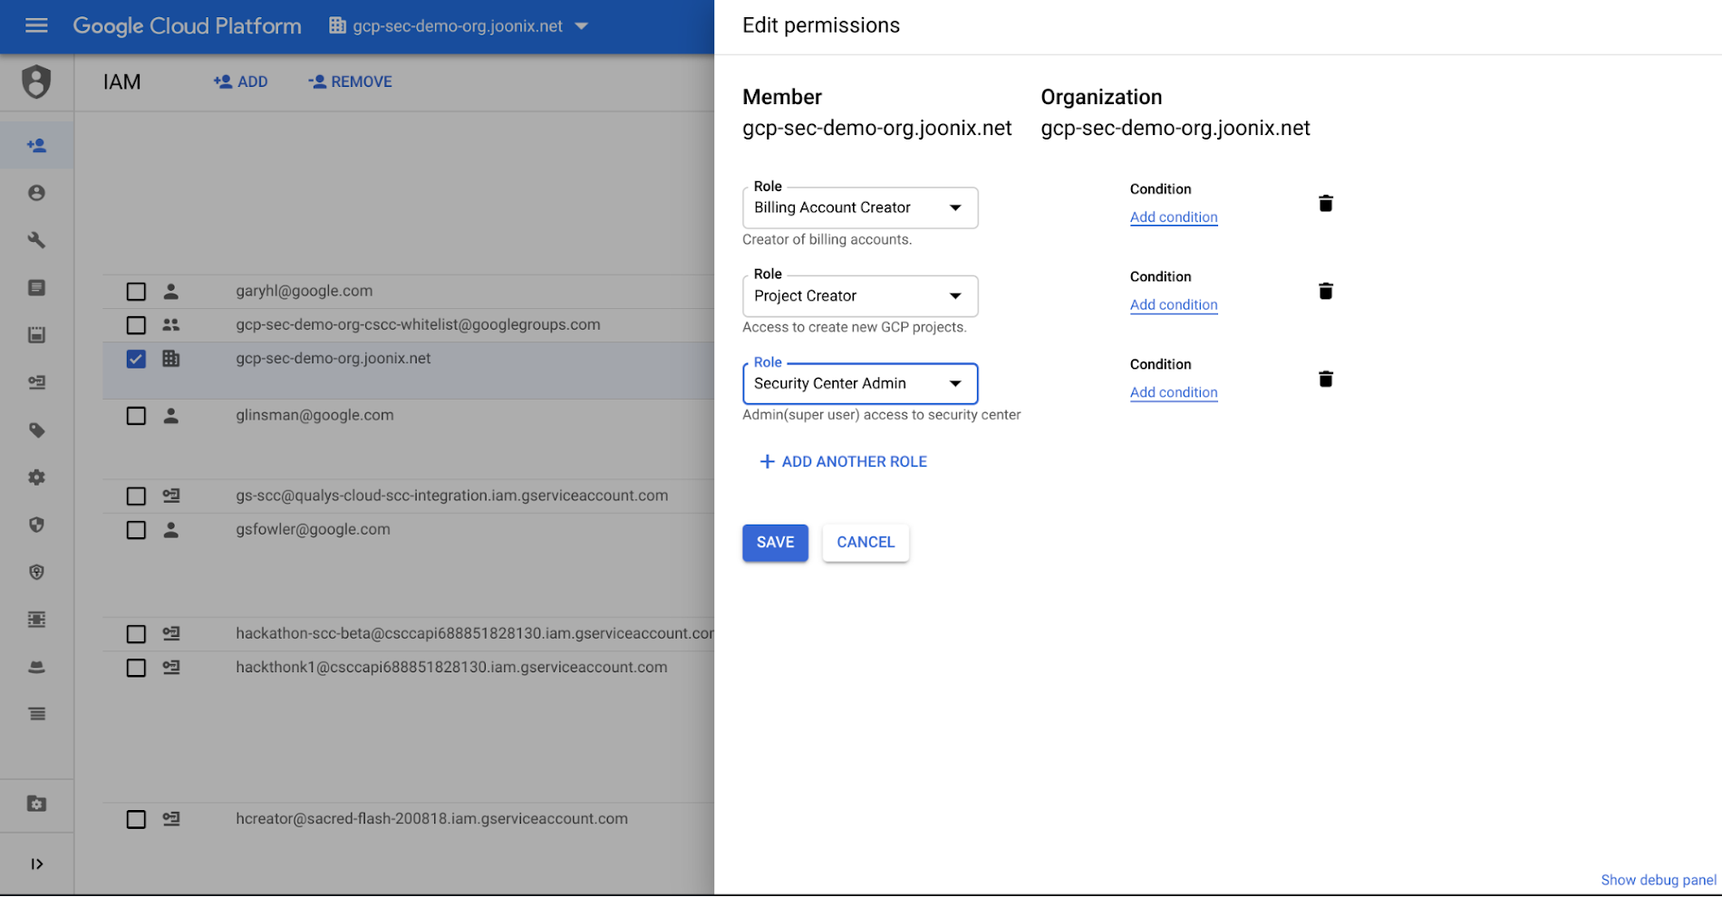Image resolution: width=1722 pixels, height=897 pixels.
Task: Open the hamburger navigation menu
Action: click(36, 26)
